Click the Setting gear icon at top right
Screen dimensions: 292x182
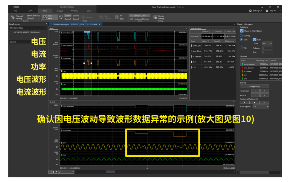tap(250, 11)
